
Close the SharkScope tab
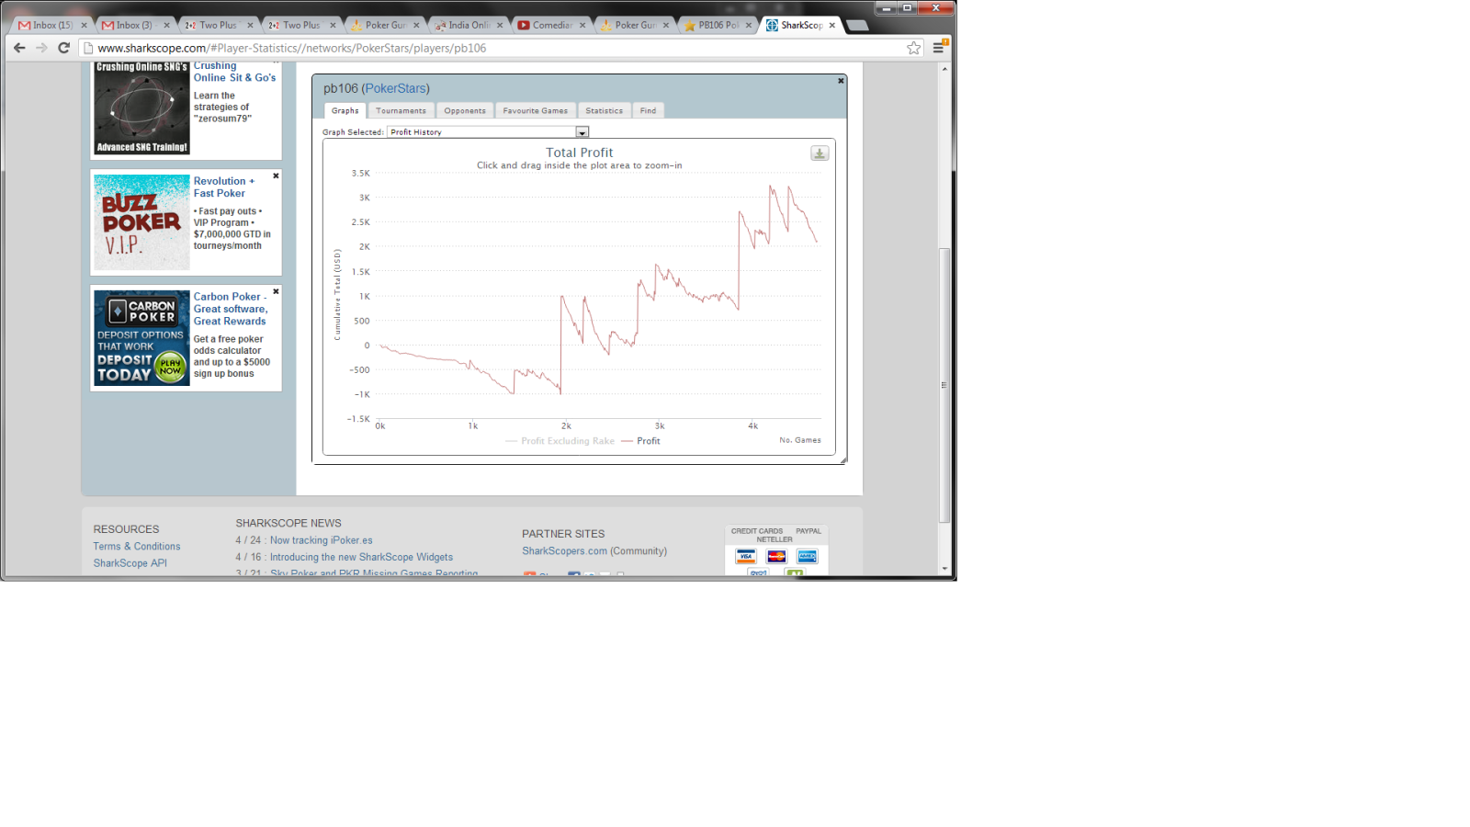click(832, 26)
